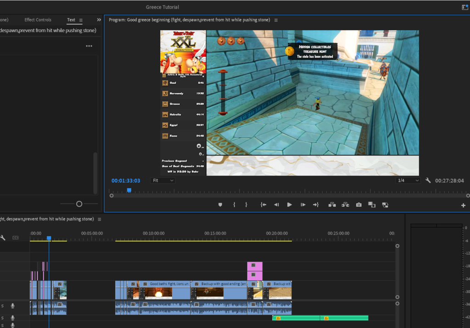Toggle microphone on first audio track
This screenshot has height=328, width=470.
click(x=12, y=306)
